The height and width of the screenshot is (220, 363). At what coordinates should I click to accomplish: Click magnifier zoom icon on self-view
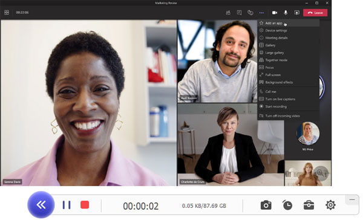(x=321, y=173)
